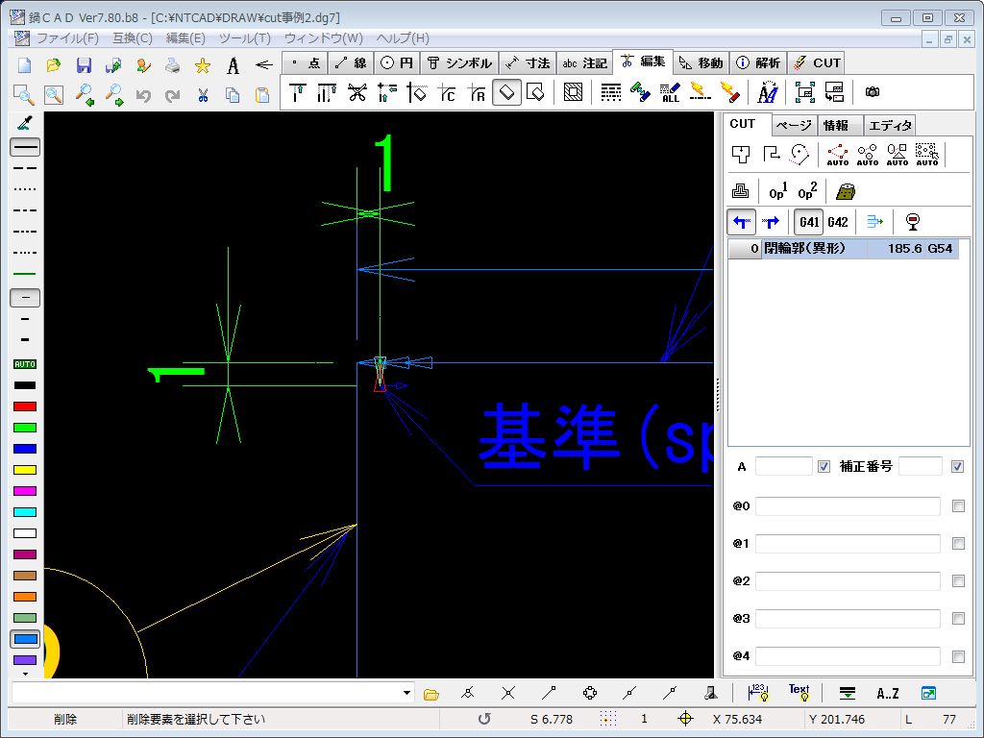
Task: Open the ファイル(F) menu
Action: [66, 38]
